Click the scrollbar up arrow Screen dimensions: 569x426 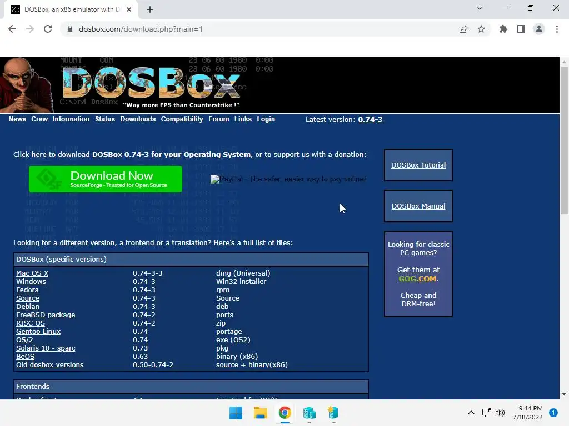click(564, 62)
